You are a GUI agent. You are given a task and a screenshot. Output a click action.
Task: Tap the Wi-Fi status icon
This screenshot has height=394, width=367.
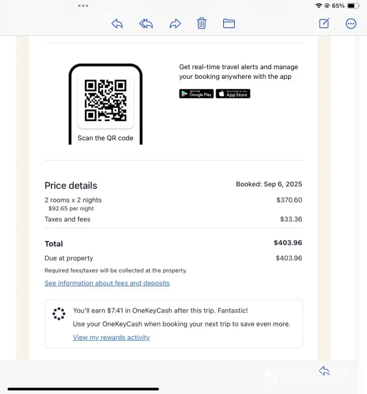click(x=319, y=6)
